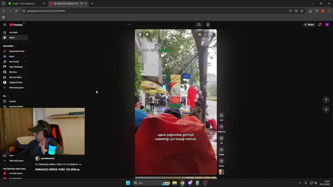Image resolution: width=333 pixels, height=187 pixels.
Task: Open İlker Reis channel
Action: pyautogui.click(x=15, y=72)
